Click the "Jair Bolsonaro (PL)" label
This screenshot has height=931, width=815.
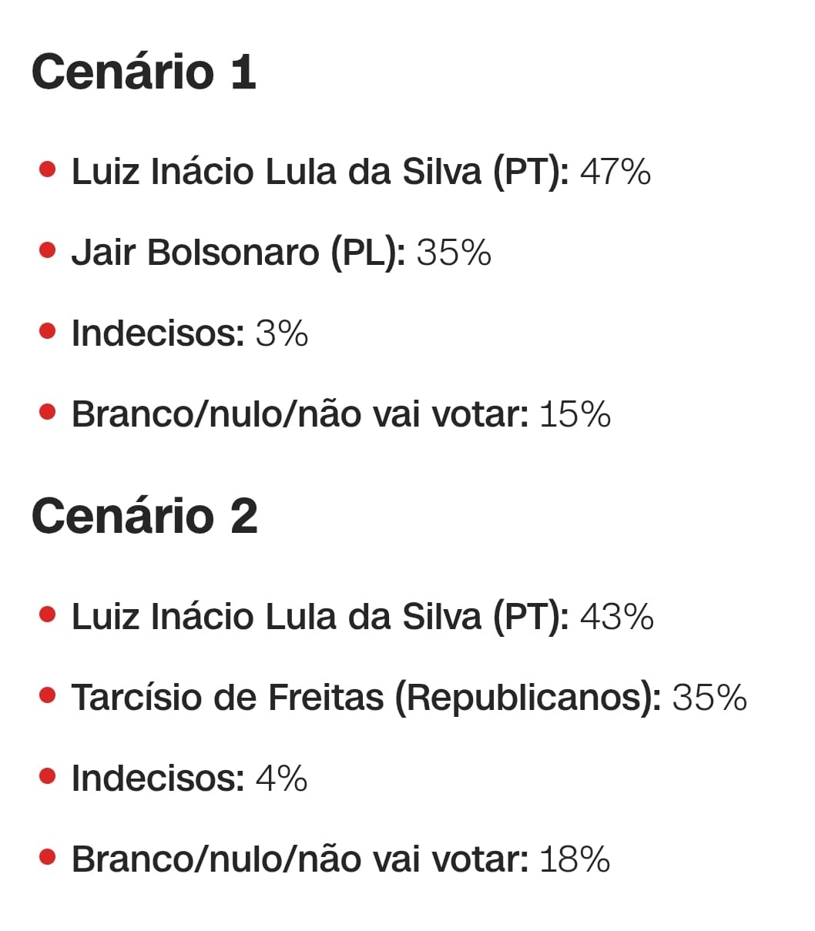pos(238,253)
